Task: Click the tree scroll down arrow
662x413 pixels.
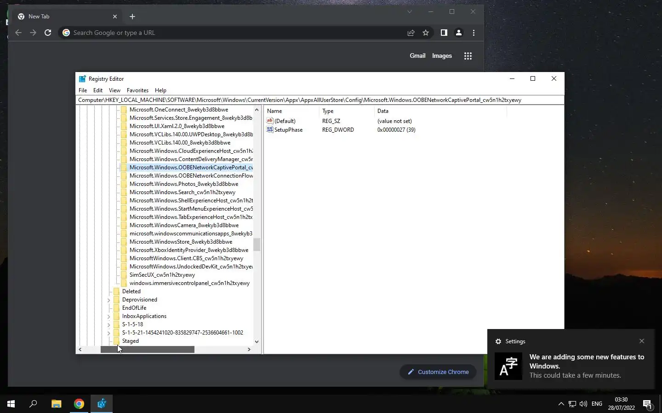Action: pos(257,341)
